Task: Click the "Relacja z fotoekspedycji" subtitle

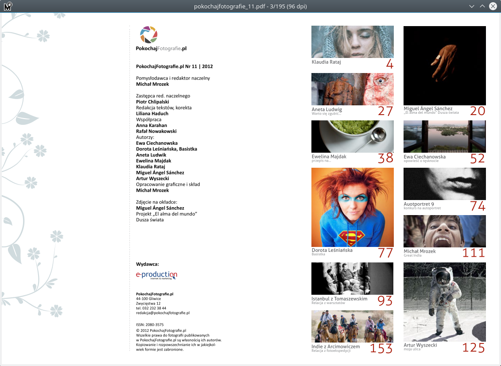Action: 331,351
